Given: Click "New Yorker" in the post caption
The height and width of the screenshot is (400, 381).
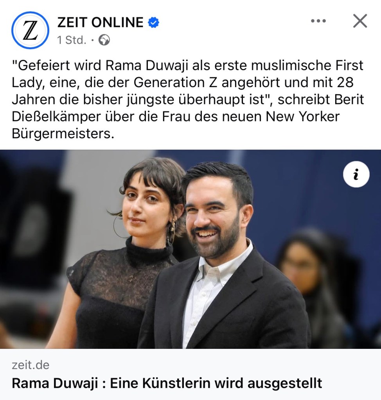Looking at the screenshot, I should pyautogui.click(x=302, y=116).
